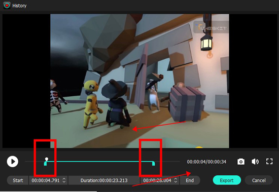Select the right trim handle on timeline
Screen dimensions: 279x192
153,164
